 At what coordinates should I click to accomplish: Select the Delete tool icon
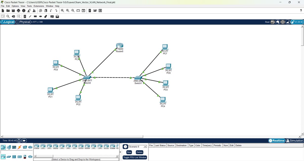pyautogui.click(x=13, y=16)
